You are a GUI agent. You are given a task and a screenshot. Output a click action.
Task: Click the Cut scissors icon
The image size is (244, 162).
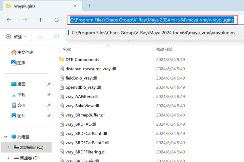tap(40, 37)
